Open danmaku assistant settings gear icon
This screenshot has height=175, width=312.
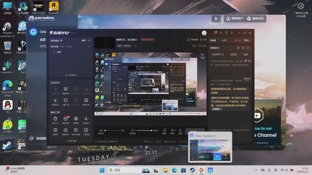click(x=243, y=47)
